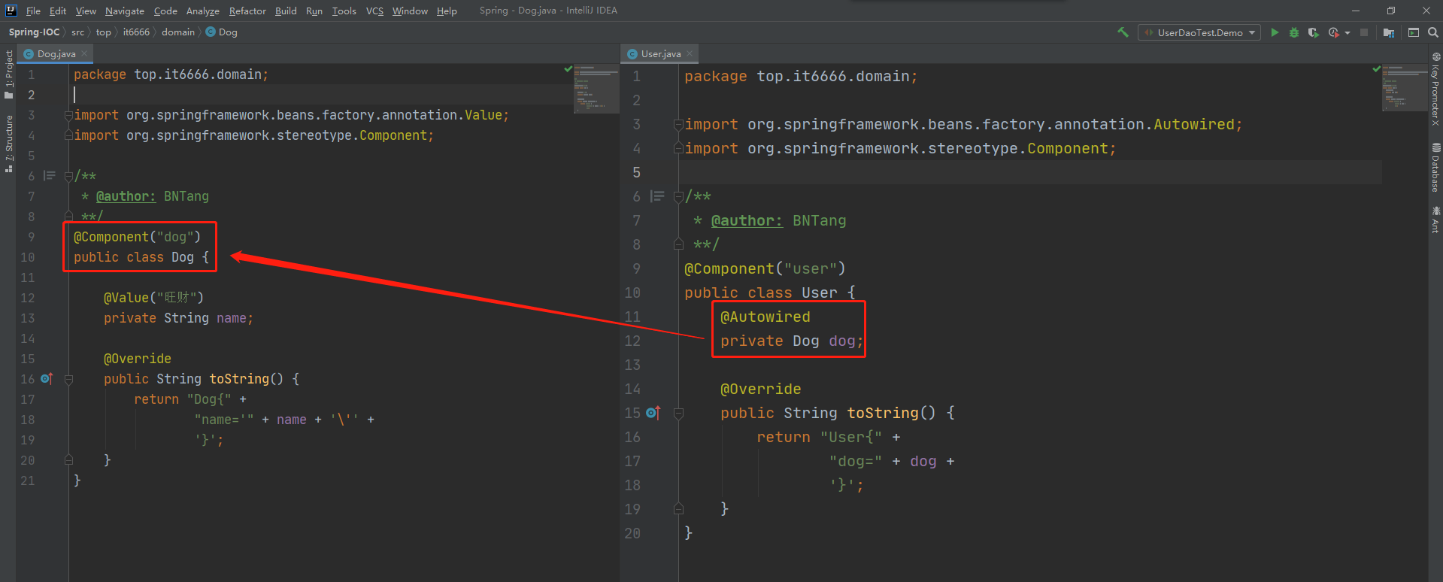Open the Code menu

click(165, 11)
